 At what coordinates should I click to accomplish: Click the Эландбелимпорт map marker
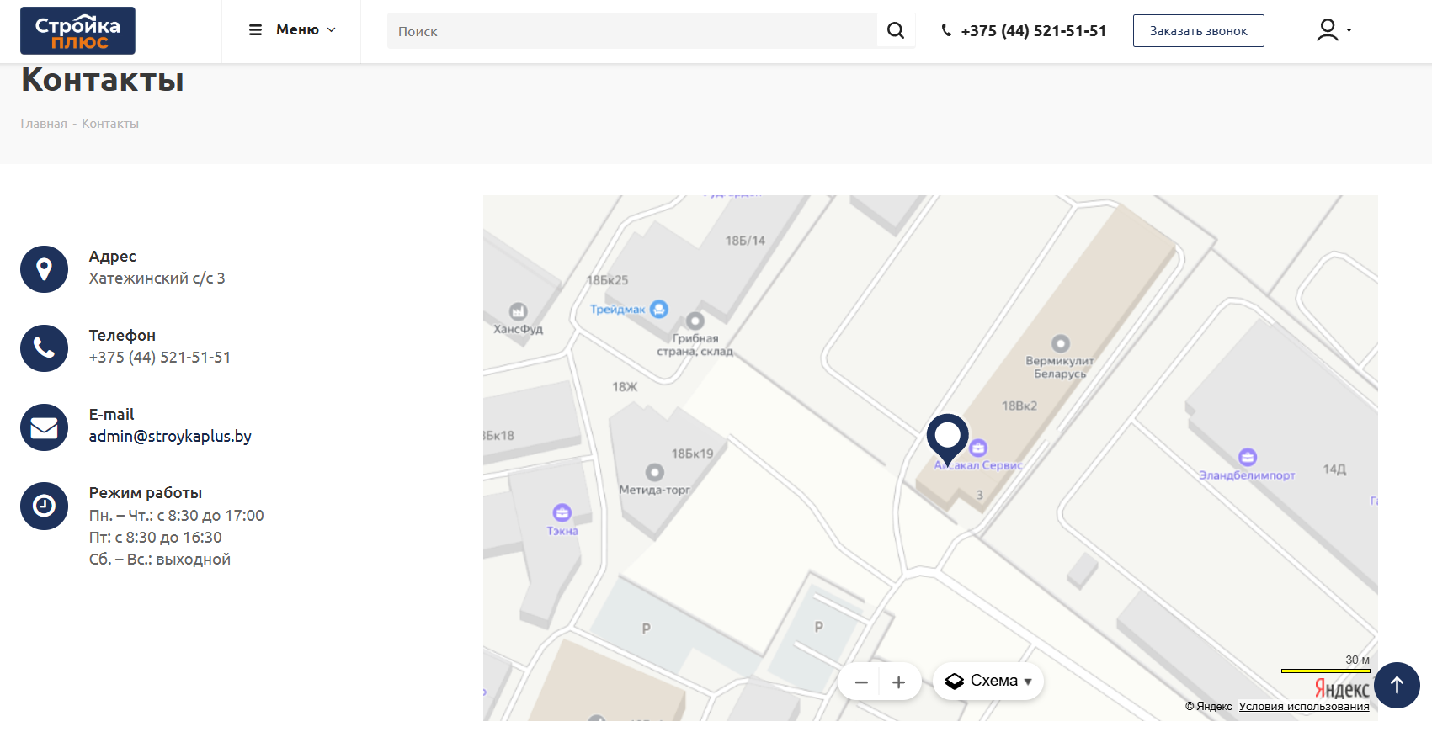point(1248,457)
